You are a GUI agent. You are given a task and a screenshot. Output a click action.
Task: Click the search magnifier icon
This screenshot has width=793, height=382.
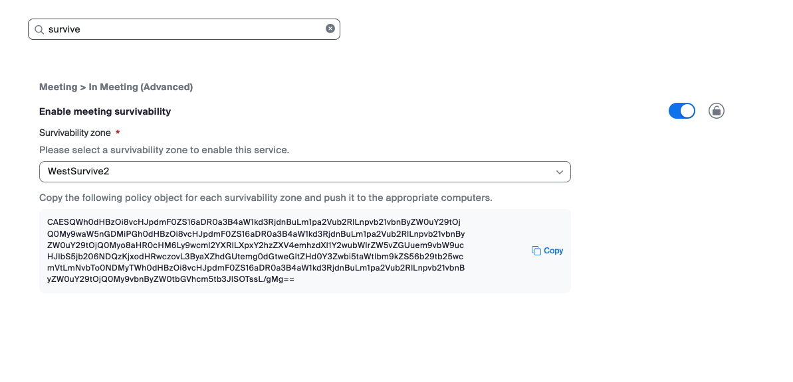[39, 29]
